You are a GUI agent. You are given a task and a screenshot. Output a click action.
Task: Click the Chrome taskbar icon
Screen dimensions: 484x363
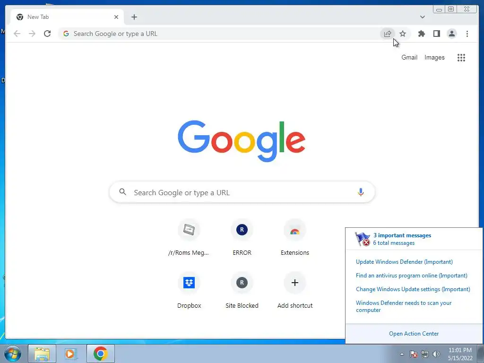(101, 354)
